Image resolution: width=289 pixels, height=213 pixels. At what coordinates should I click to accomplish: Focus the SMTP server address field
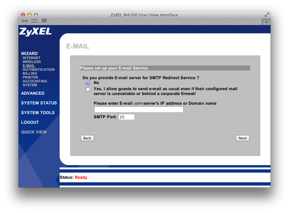coord(139,110)
